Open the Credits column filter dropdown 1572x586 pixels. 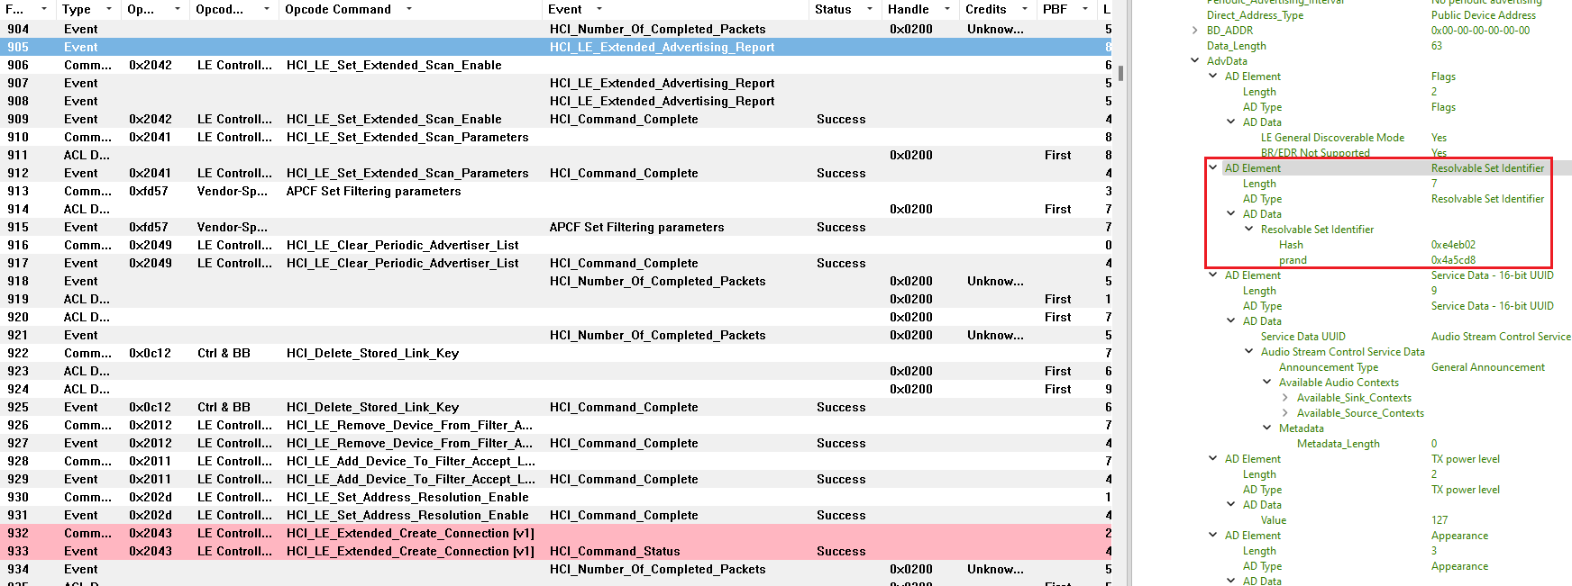1025,9
